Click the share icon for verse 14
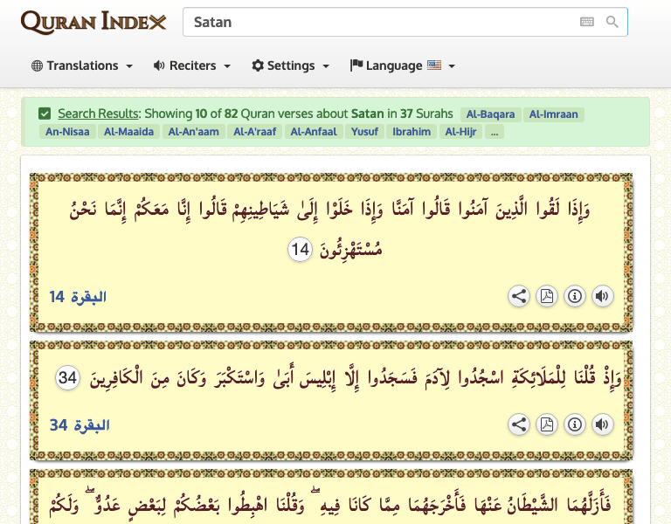 [x=519, y=296]
